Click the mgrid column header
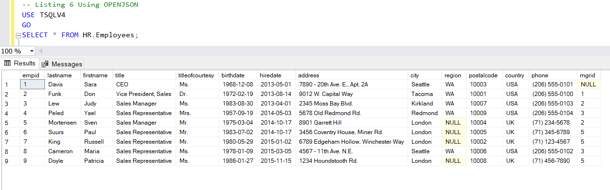 (x=588, y=75)
